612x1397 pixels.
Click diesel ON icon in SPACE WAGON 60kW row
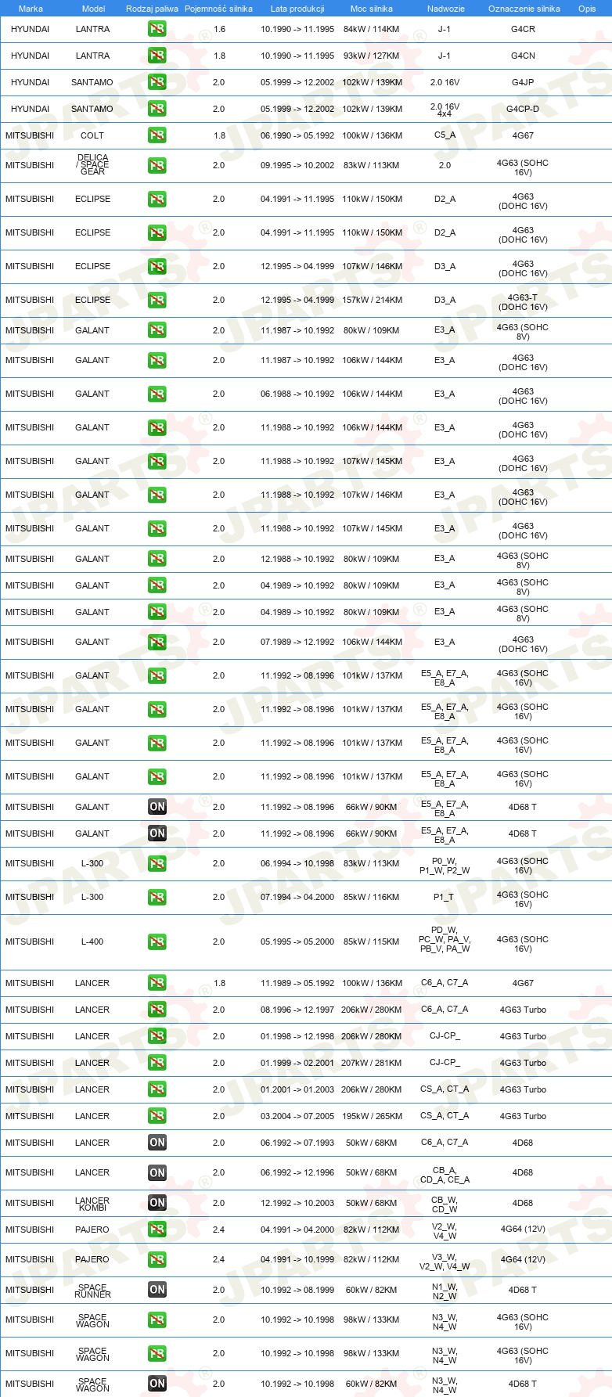coord(157,1384)
